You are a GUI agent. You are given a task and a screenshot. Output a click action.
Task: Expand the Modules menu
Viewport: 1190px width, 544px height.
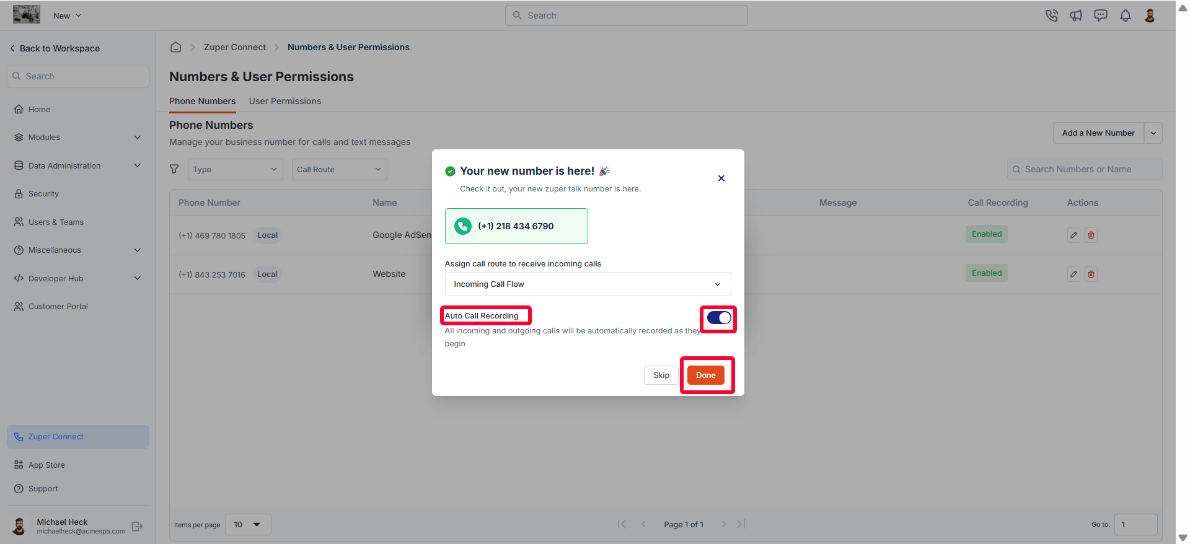click(78, 138)
